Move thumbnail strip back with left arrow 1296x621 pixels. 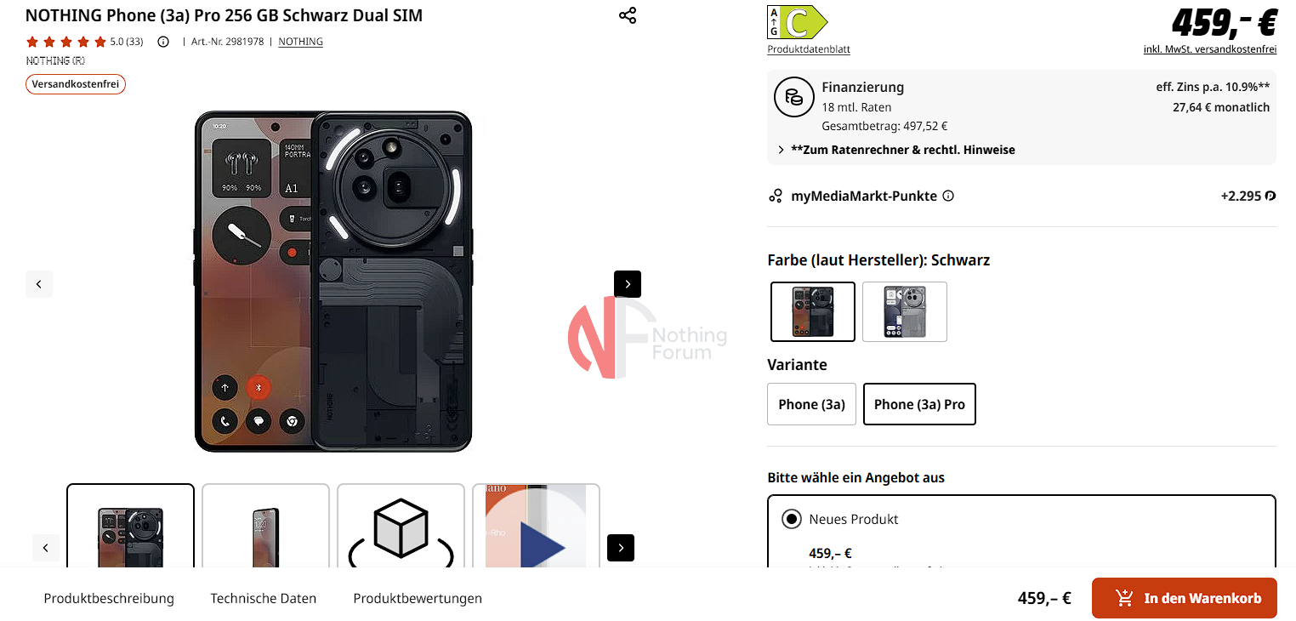pyautogui.click(x=46, y=548)
